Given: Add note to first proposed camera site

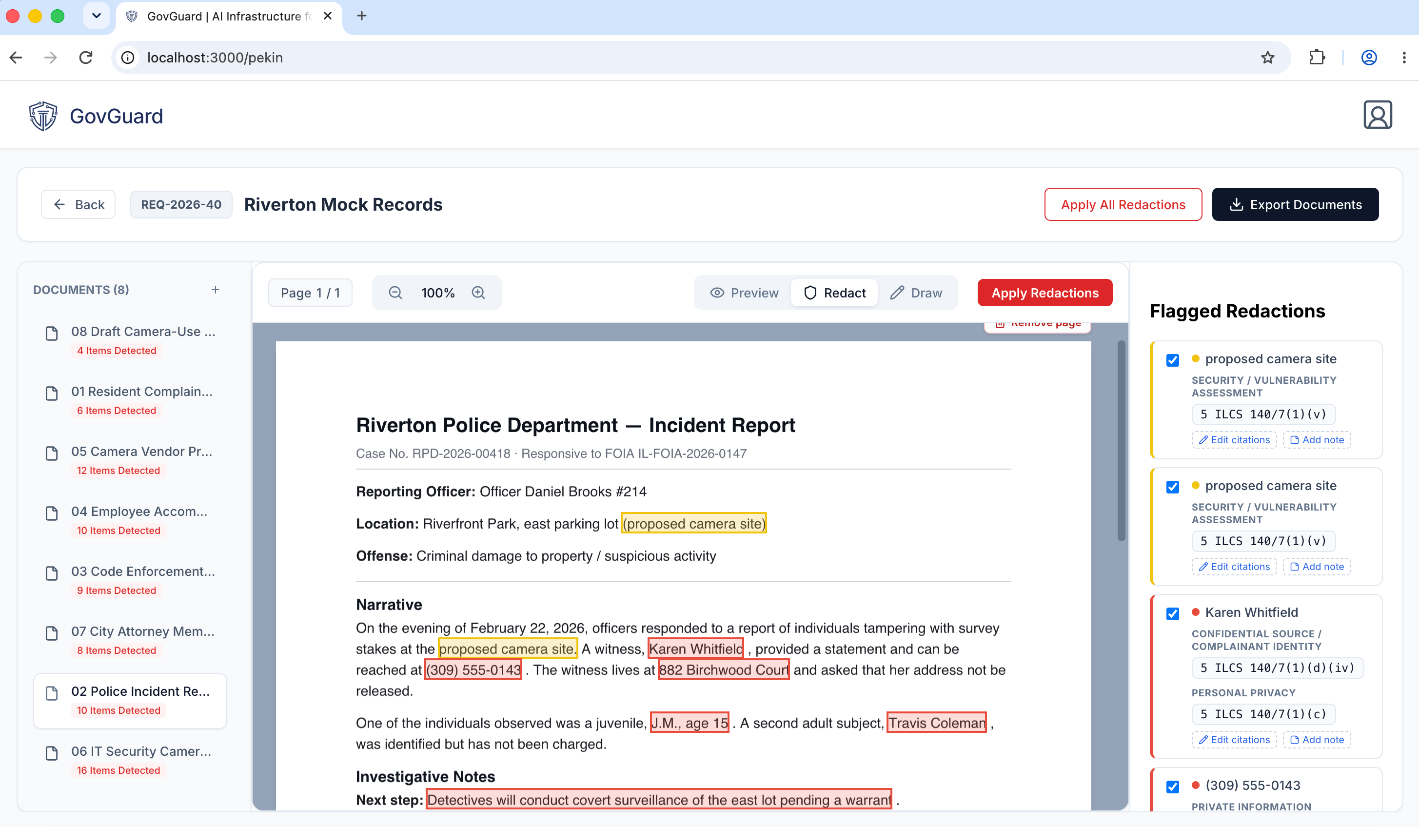Looking at the screenshot, I should click(1317, 440).
